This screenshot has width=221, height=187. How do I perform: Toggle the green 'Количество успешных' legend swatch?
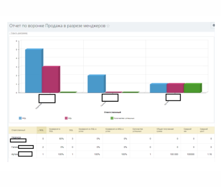click(x=112, y=118)
